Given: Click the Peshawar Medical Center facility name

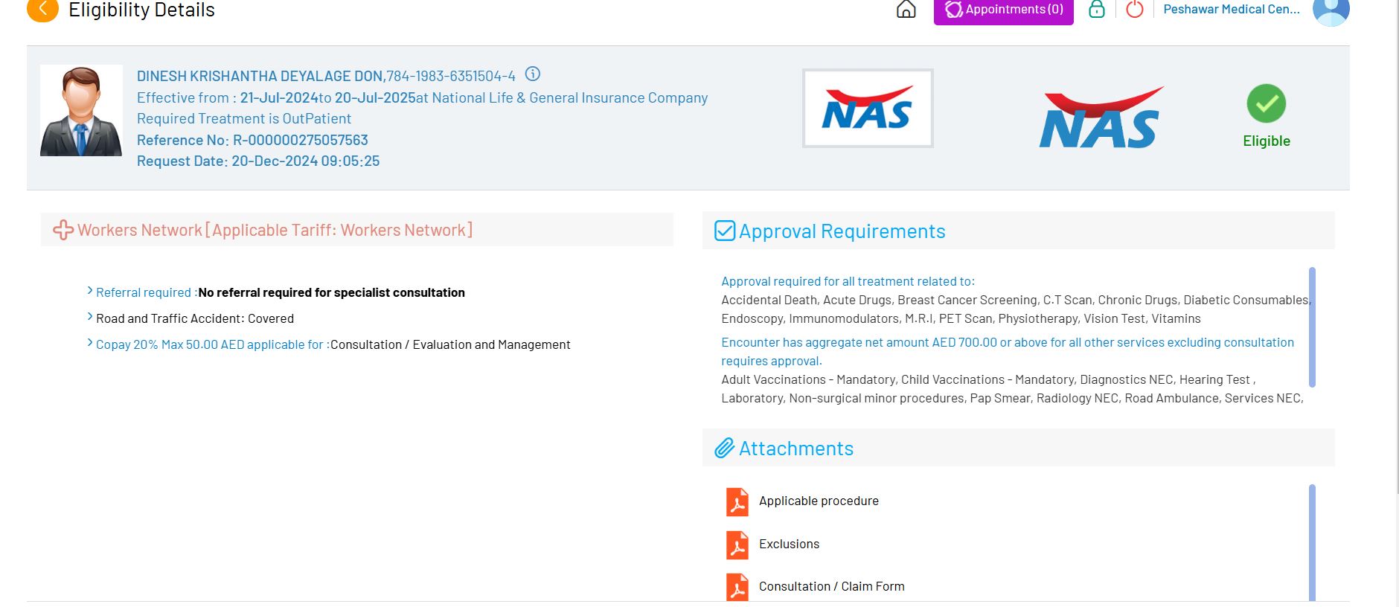Looking at the screenshot, I should click(1231, 10).
